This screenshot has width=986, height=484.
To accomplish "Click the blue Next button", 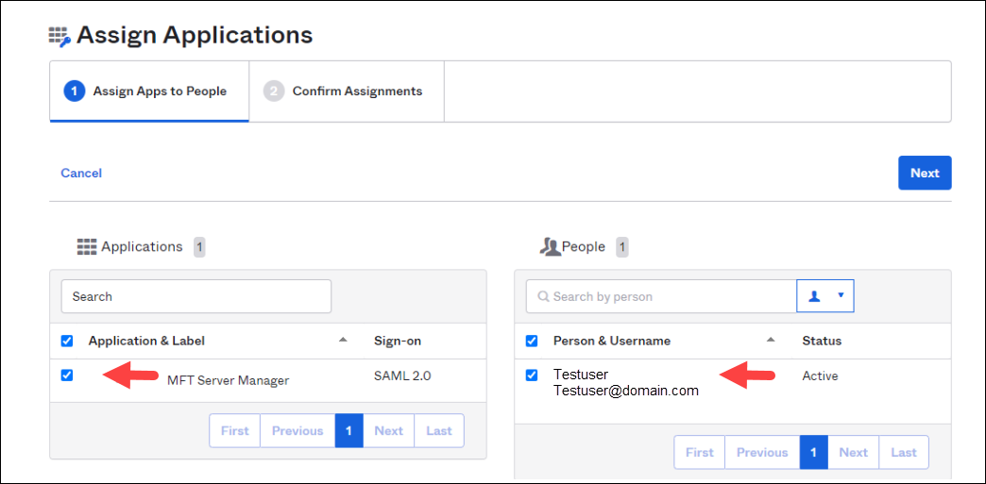I will point(925,173).
